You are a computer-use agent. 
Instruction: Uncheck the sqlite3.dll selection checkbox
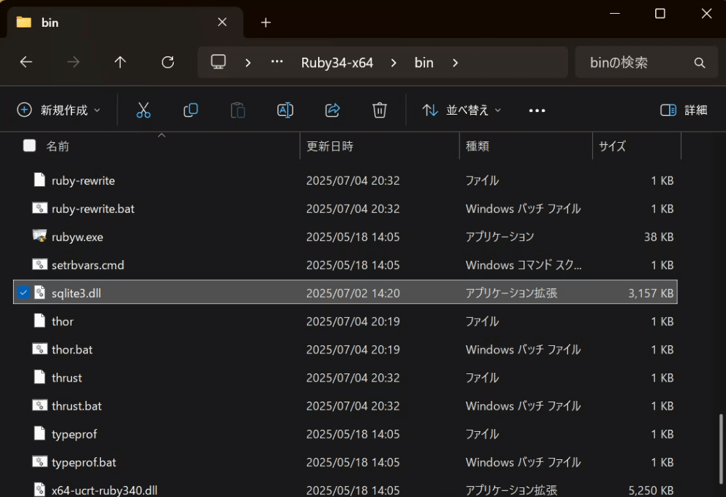(x=23, y=292)
